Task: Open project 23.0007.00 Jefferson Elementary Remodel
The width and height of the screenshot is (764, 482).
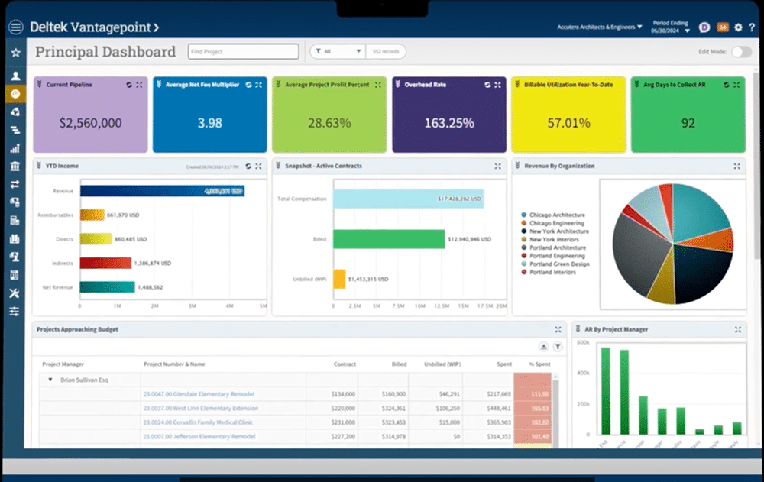Action: 199,437
